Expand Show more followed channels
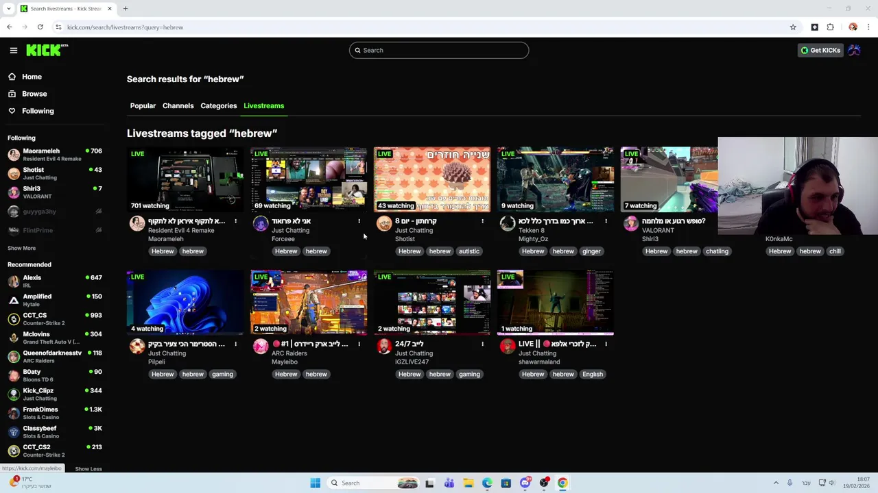This screenshot has height=493, width=878. [x=21, y=248]
